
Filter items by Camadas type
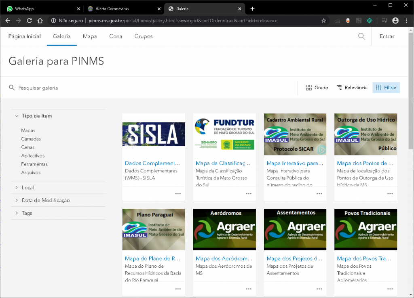coord(31,139)
